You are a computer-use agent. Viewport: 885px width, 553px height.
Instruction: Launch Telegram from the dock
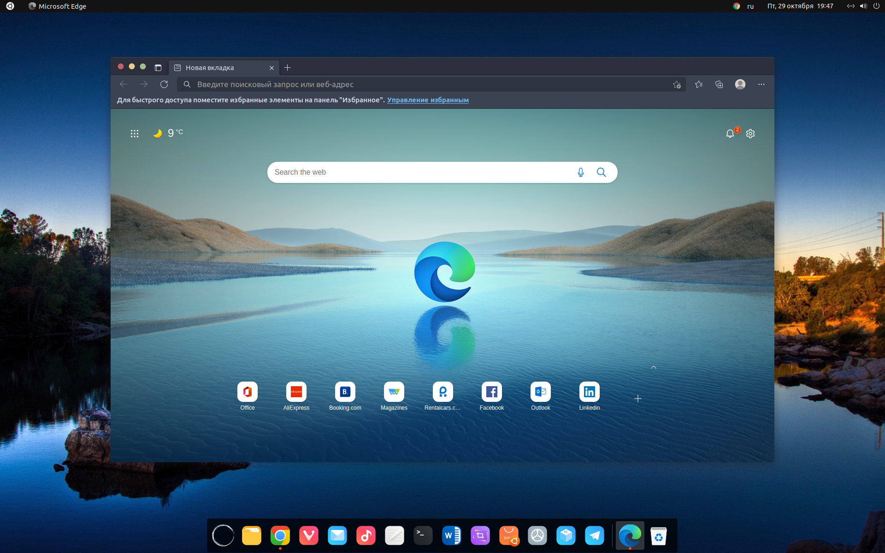pos(595,535)
